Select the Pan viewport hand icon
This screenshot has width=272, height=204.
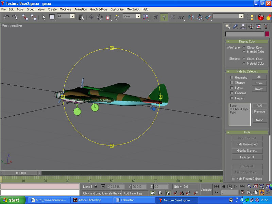click(x=255, y=192)
